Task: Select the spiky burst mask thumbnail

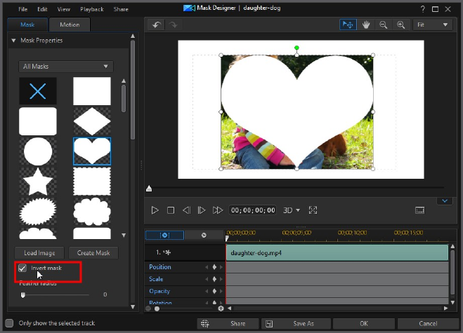Action: click(x=38, y=212)
